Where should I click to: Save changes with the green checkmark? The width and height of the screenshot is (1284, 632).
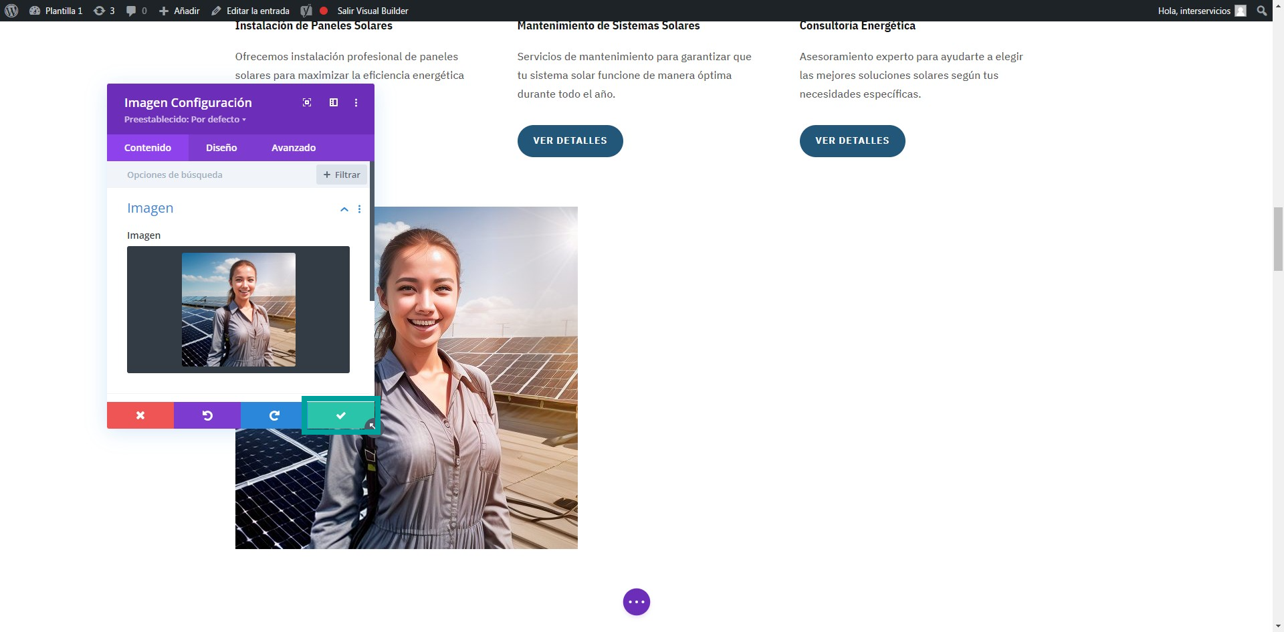pyautogui.click(x=340, y=415)
